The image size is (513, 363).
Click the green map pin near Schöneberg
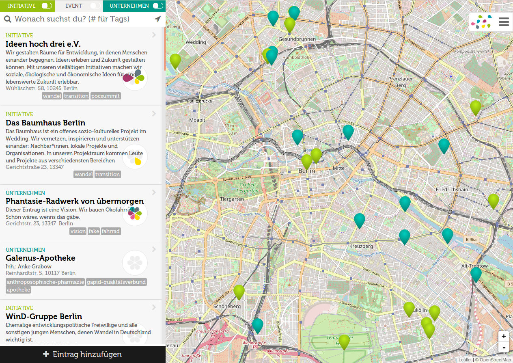click(239, 292)
